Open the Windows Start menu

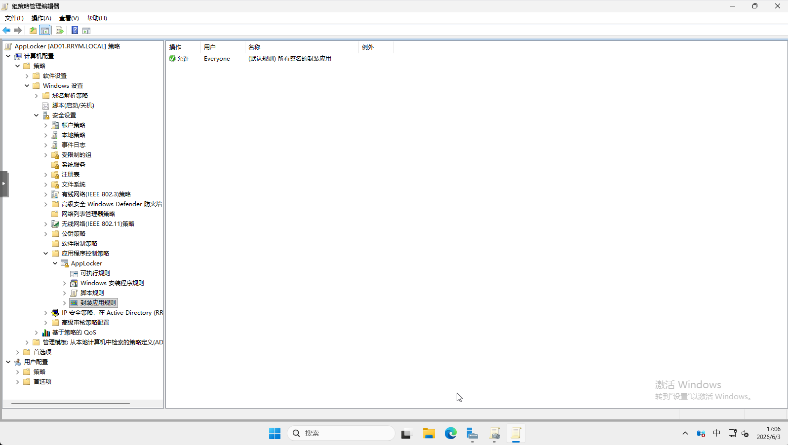275,433
